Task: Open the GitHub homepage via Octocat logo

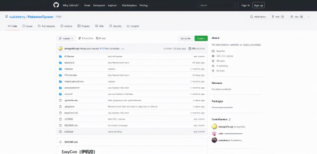Action: click(56, 5)
